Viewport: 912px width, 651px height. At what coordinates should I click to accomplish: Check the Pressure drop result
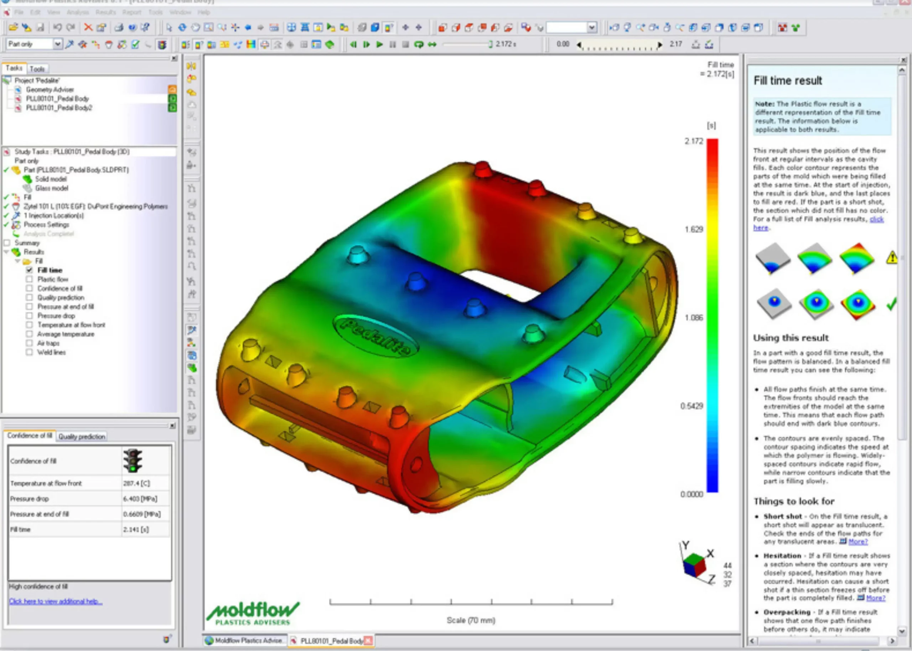point(29,315)
